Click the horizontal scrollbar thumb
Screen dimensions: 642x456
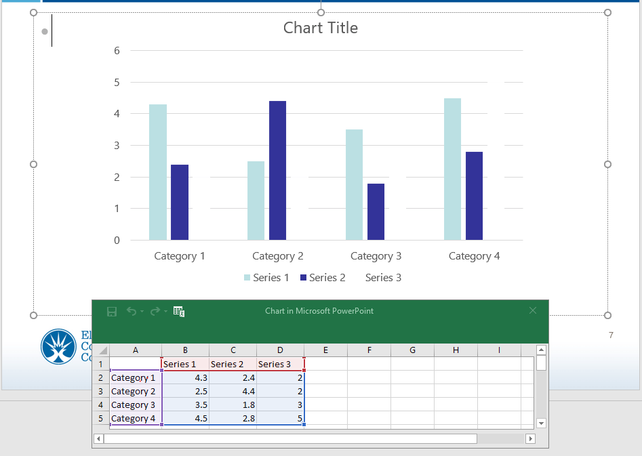[x=290, y=439]
